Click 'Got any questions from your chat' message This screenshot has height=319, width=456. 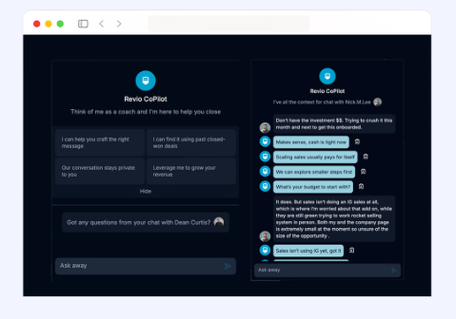(x=145, y=223)
